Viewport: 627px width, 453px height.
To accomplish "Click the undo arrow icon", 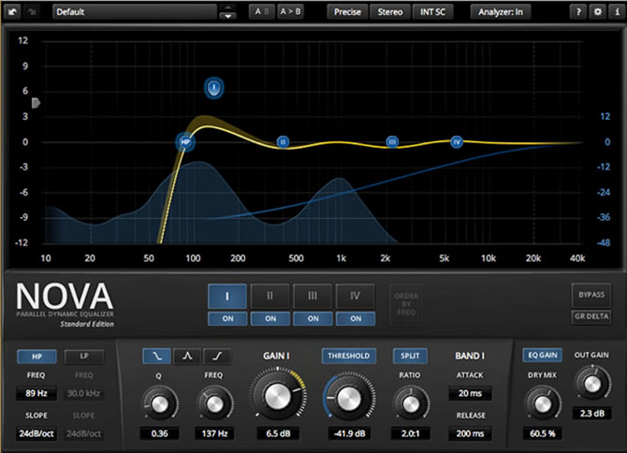I will pyautogui.click(x=13, y=12).
